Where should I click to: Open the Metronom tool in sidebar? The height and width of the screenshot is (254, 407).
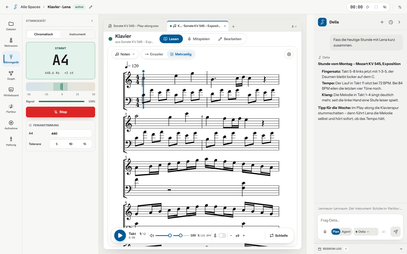(11, 42)
